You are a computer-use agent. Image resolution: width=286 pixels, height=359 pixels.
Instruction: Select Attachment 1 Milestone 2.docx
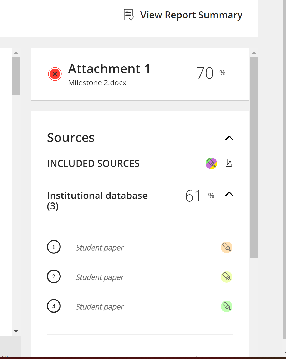[x=109, y=74]
